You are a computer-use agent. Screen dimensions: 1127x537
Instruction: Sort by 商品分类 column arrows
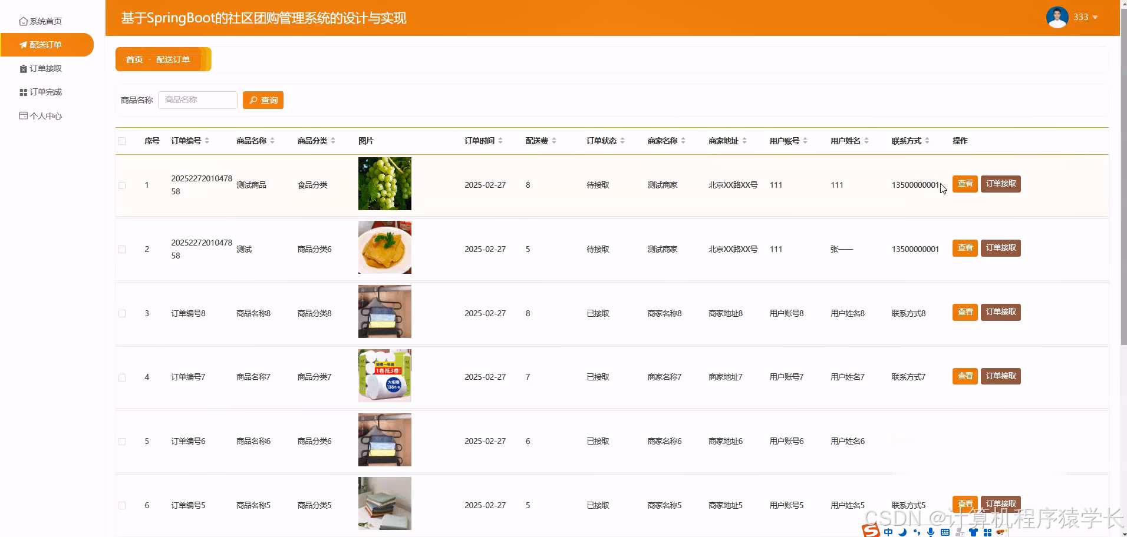(333, 141)
